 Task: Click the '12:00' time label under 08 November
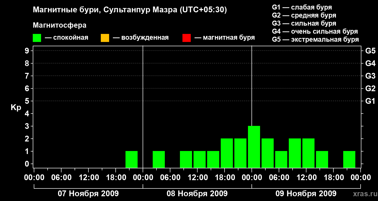click(x=197, y=178)
